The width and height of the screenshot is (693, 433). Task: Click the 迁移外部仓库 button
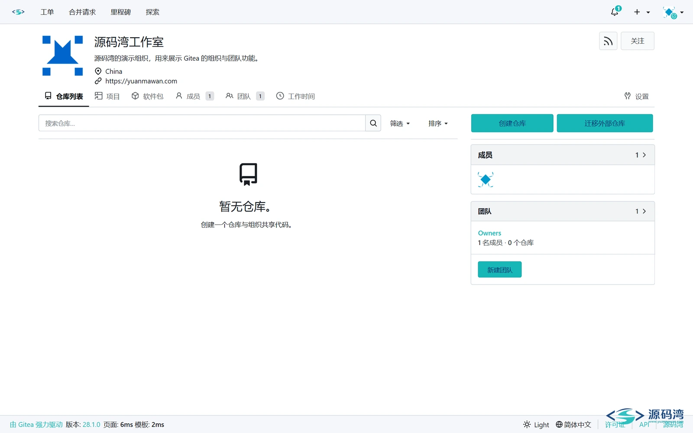coord(605,123)
